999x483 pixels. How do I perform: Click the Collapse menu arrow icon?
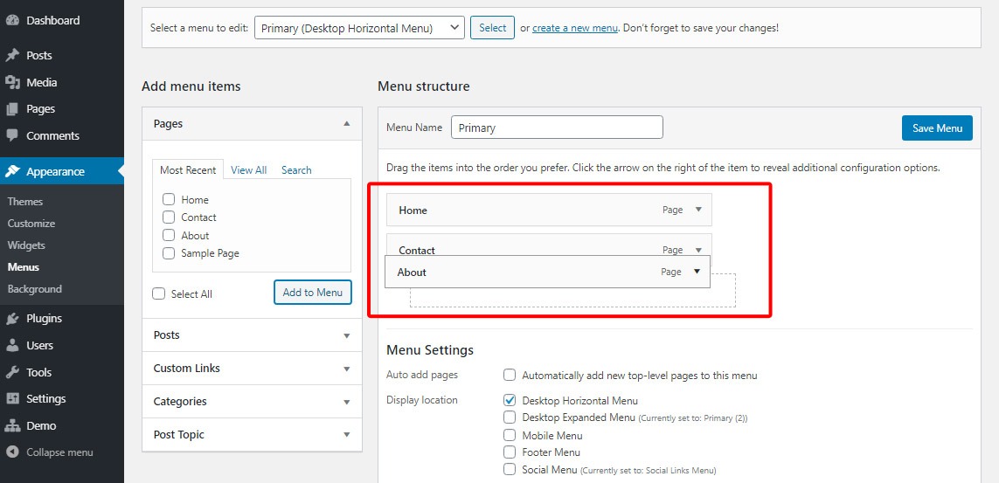tap(12, 452)
